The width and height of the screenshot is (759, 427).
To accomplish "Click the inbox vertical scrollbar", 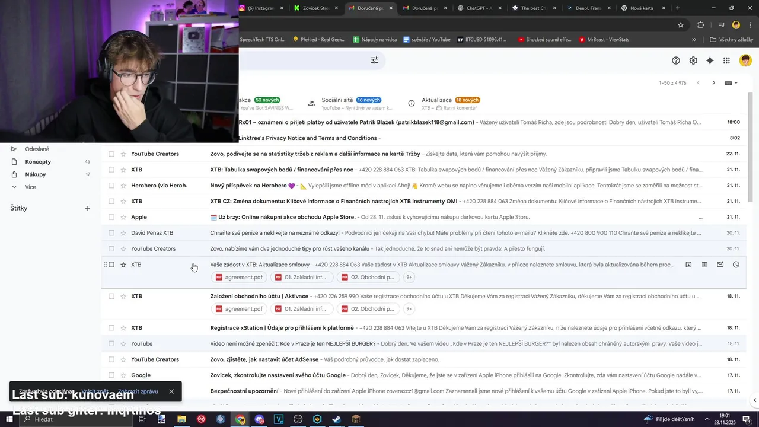I will tap(751, 148).
